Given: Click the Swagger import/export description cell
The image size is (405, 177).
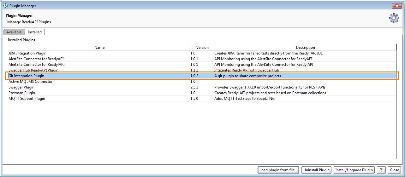Looking at the screenshot, I should click(x=305, y=87).
